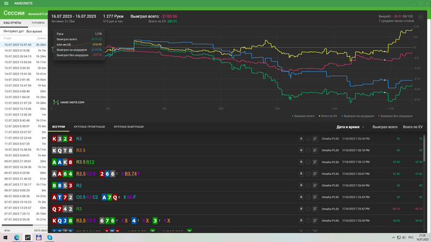Show hand history text for 7:26:04 PM hand
431x242 pixels.
[x=315, y=185]
